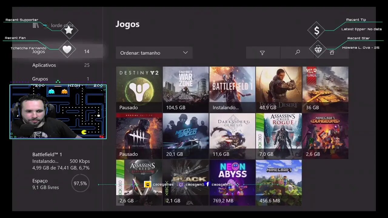Click the 'Pausado' label on Destiny 2

pos(129,107)
